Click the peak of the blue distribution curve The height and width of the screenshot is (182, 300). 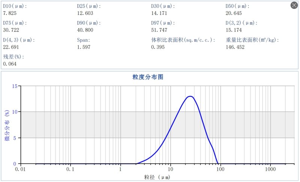190,96
